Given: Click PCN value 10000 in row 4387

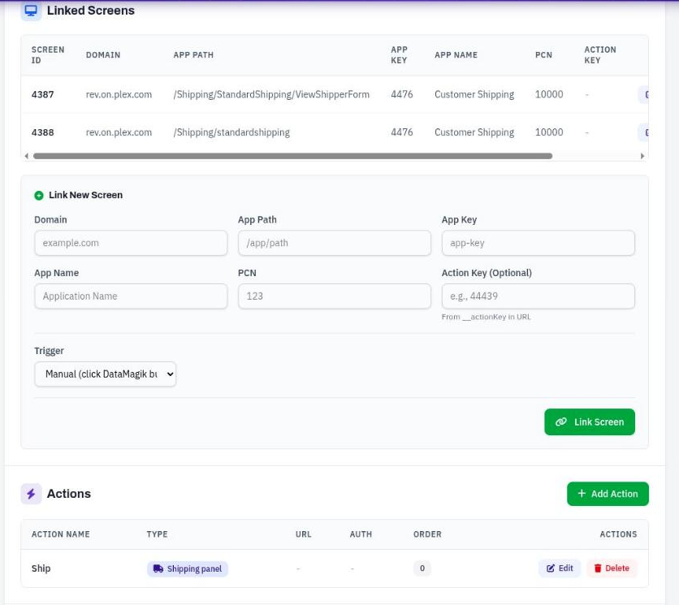Looking at the screenshot, I should pos(549,94).
